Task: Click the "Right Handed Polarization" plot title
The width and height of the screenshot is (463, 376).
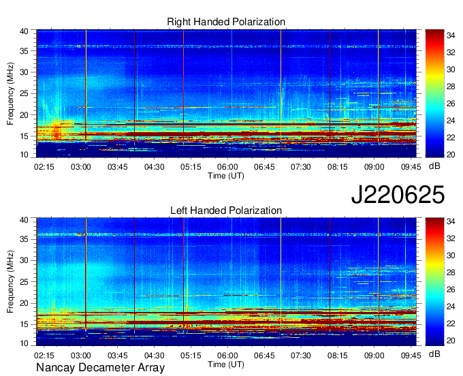Action: [x=226, y=22]
